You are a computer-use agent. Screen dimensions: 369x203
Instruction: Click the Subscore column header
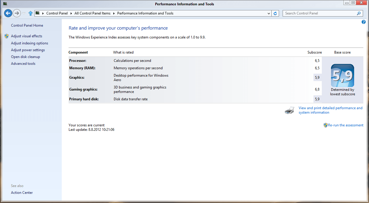click(x=315, y=52)
